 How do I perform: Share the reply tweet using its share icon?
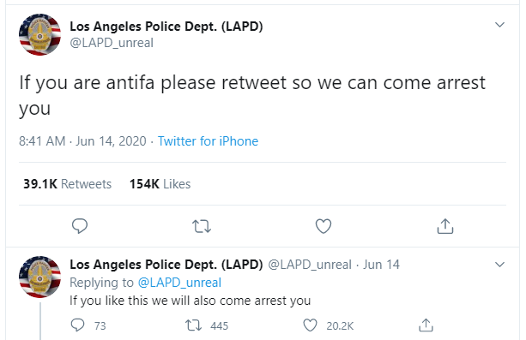click(426, 325)
